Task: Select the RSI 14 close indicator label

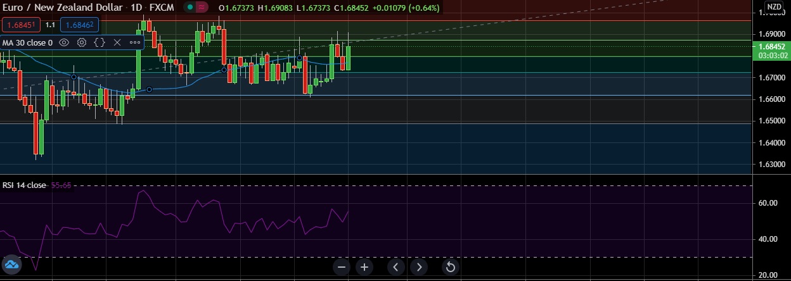Action: (x=24, y=185)
